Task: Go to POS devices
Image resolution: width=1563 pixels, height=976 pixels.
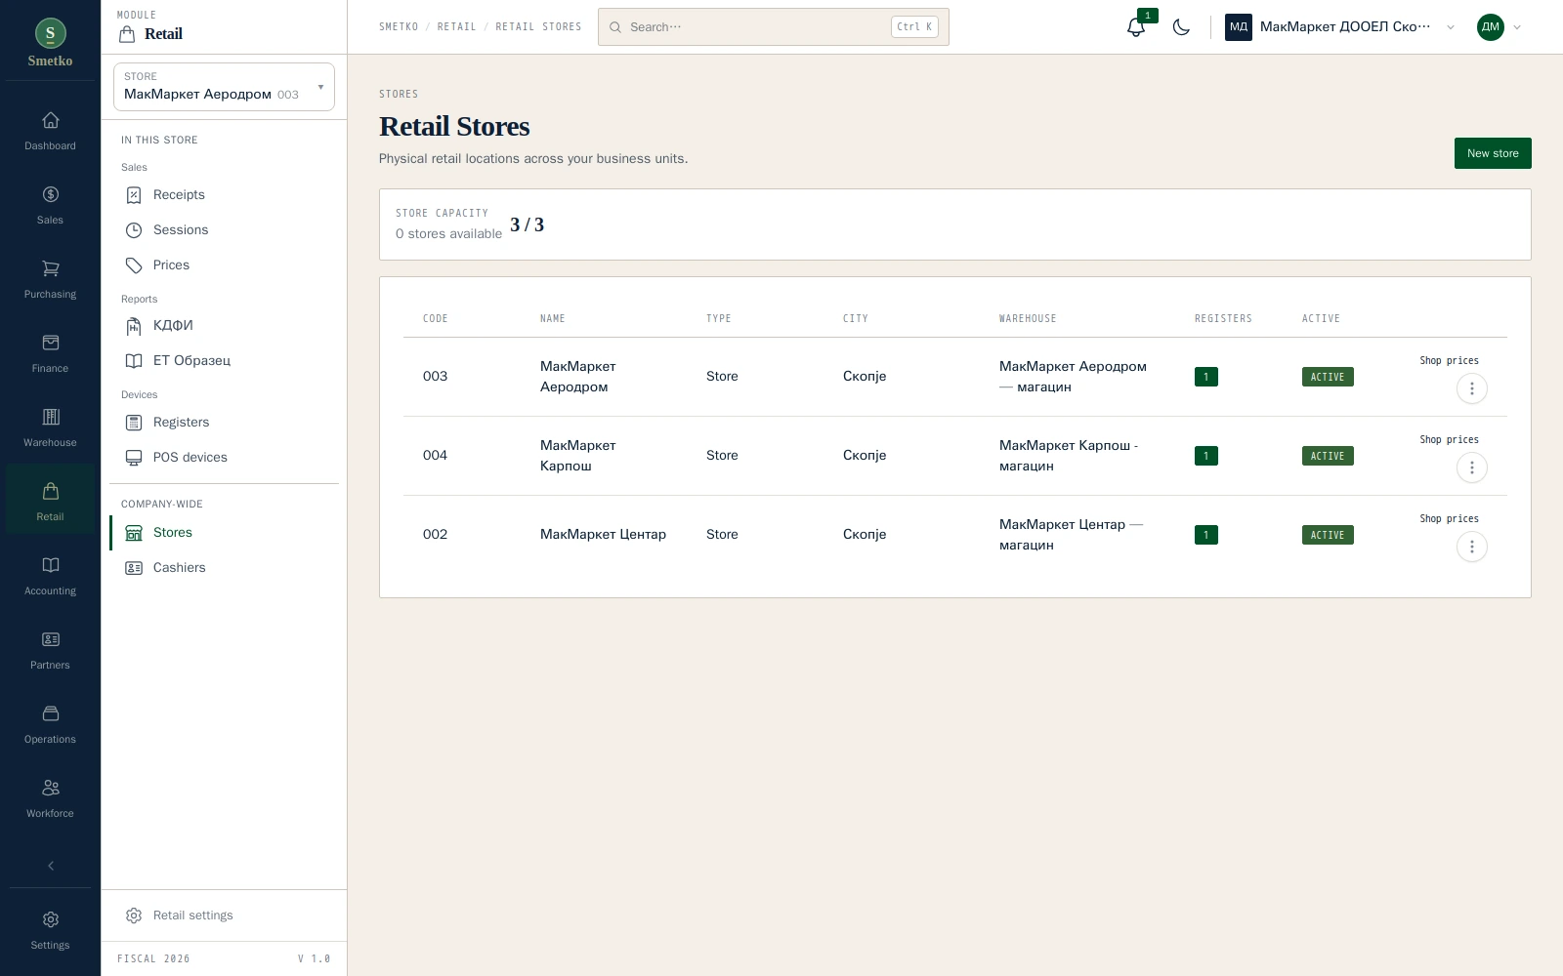Action: coord(224,458)
